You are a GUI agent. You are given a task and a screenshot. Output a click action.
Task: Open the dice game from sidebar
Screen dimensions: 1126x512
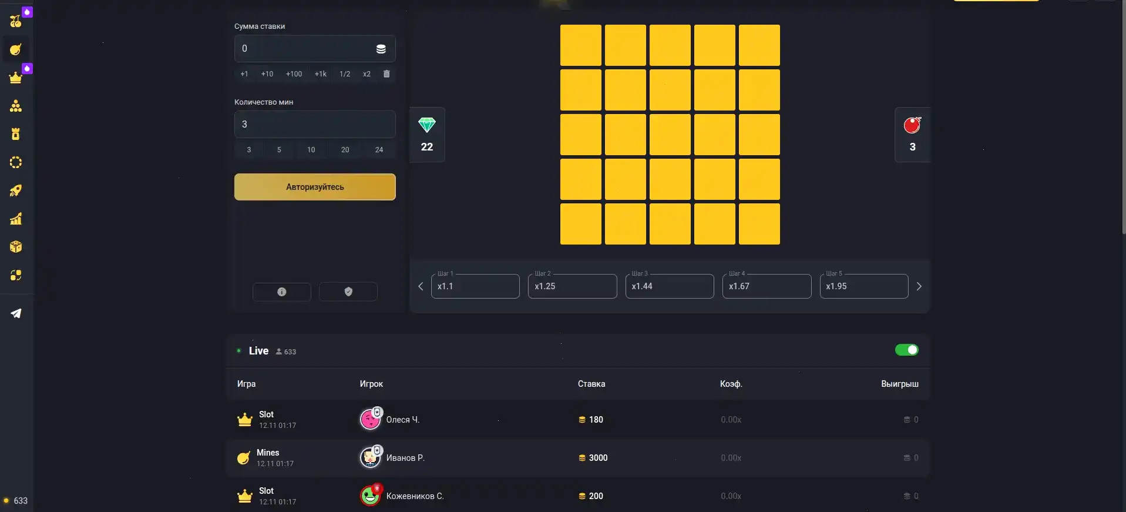pyautogui.click(x=16, y=247)
